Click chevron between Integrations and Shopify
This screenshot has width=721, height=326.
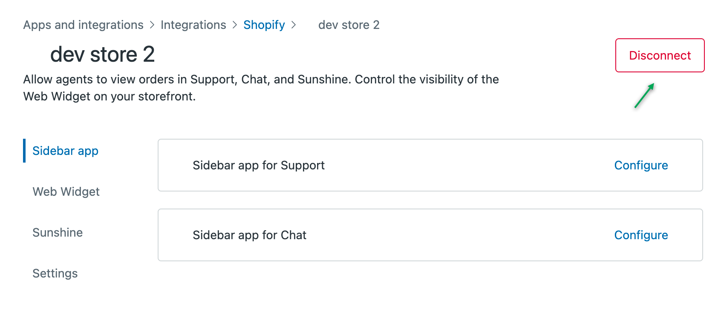tap(235, 25)
